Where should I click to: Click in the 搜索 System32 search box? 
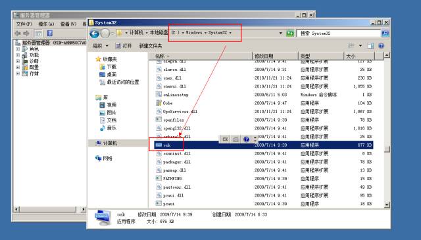click(x=339, y=34)
